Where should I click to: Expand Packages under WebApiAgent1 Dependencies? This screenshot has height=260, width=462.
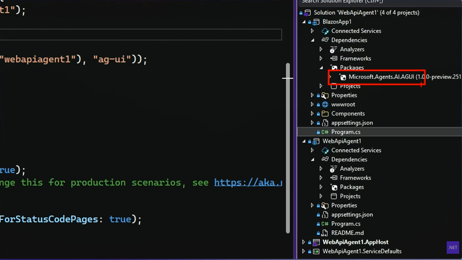tap(321, 187)
